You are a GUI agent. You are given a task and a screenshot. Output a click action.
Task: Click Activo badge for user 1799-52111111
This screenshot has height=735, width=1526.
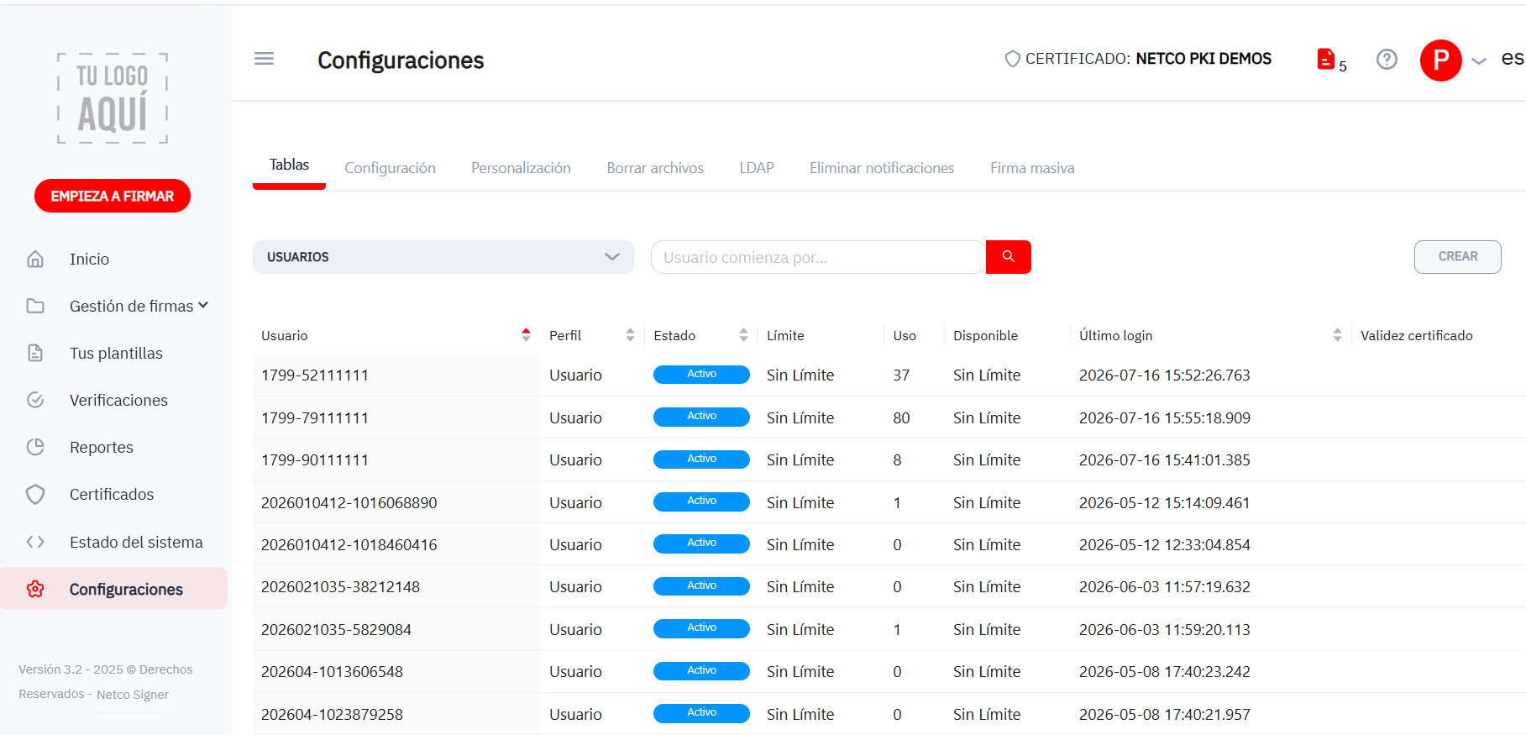[x=701, y=375]
